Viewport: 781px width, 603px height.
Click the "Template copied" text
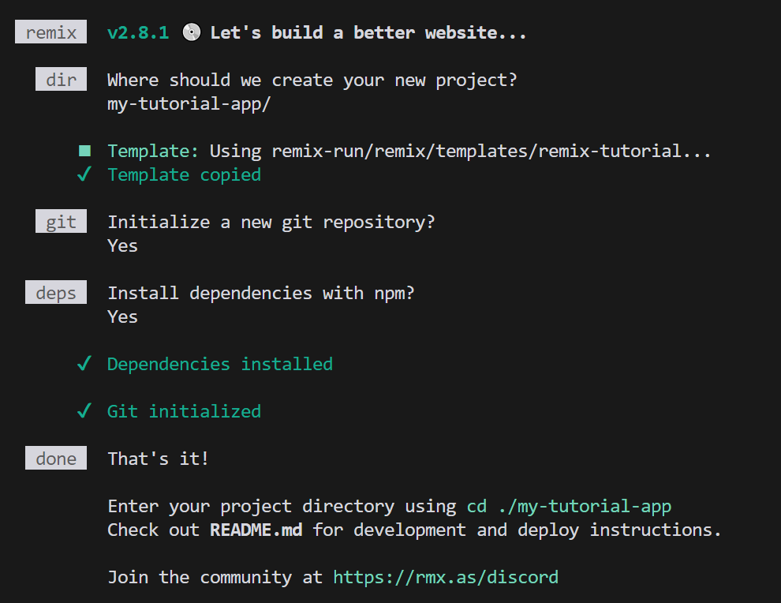point(185,175)
